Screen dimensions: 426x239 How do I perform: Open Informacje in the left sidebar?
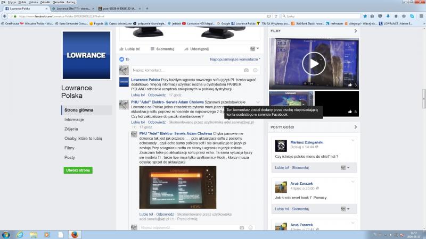[74, 119]
